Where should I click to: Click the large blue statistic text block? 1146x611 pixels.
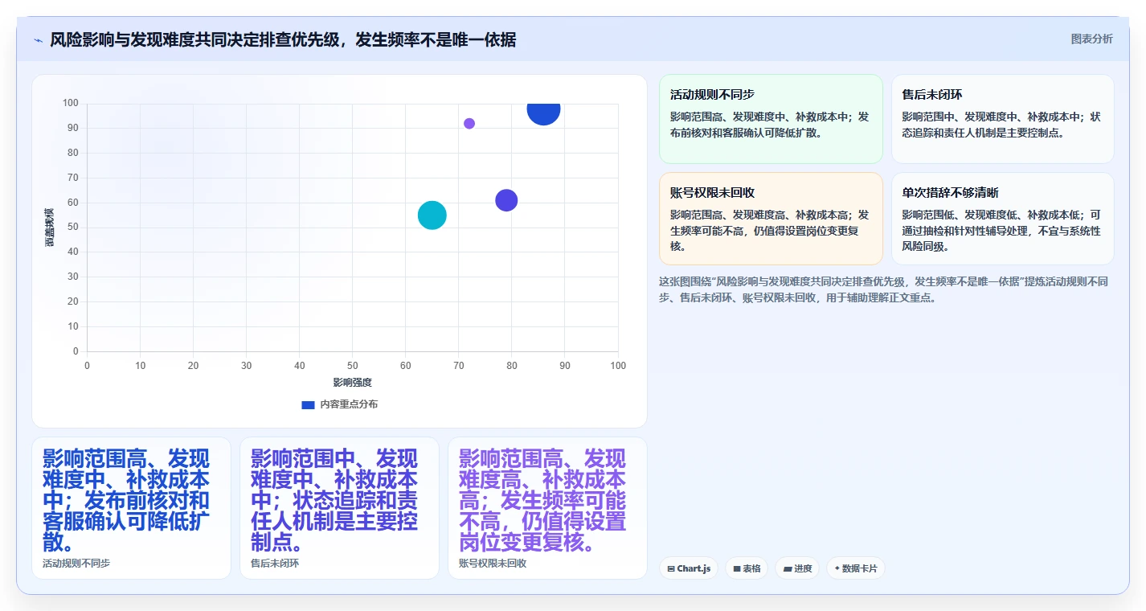(x=126, y=500)
